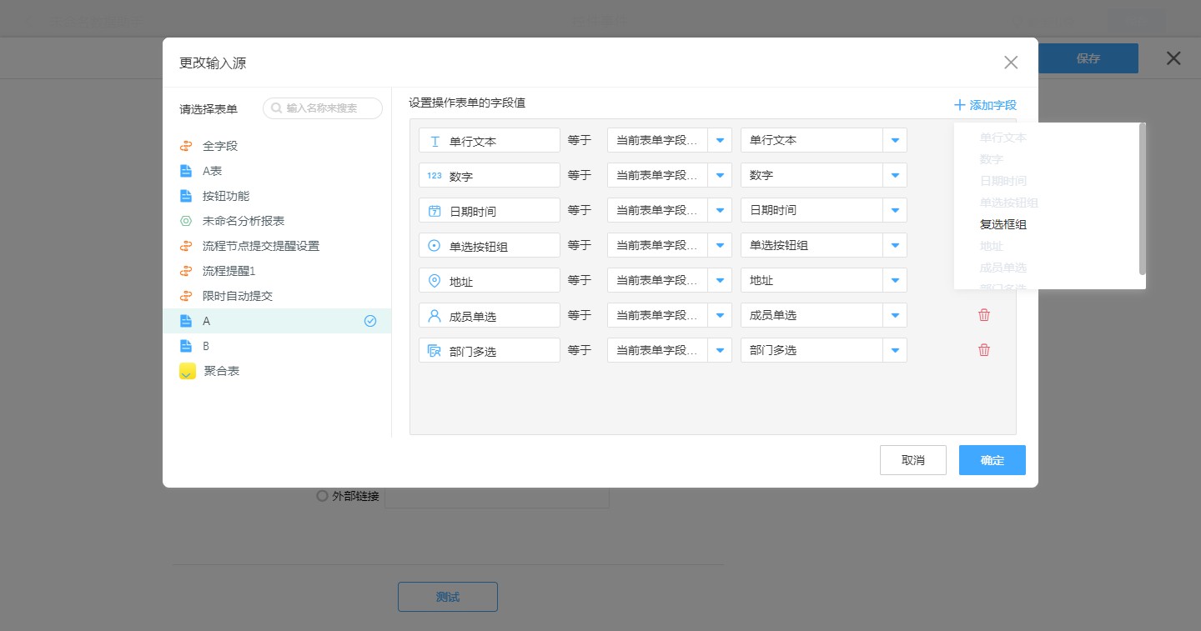Click the 确定 button
The height and width of the screenshot is (631, 1201).
click(x=992, y=460)
